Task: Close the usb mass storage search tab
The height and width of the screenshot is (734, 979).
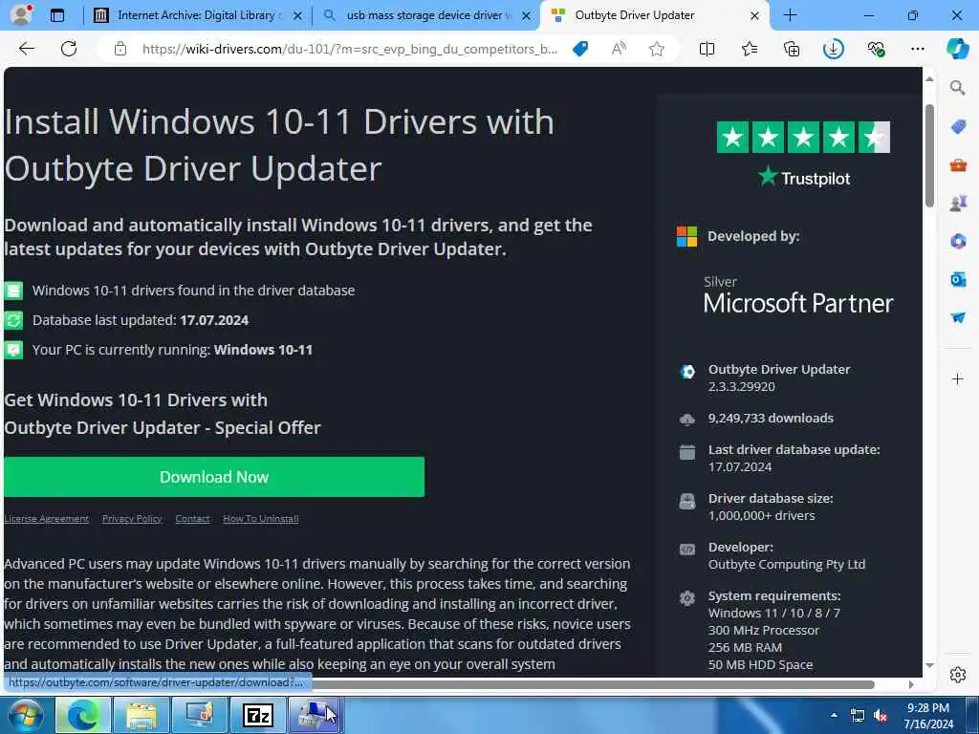Action: (x=527, y=15)
